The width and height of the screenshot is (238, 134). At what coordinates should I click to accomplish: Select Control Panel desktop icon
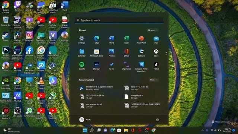(6, 97)
